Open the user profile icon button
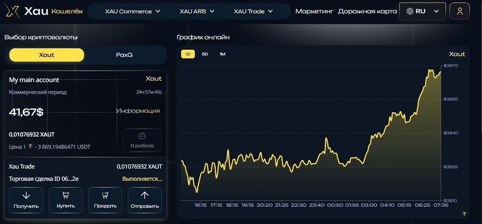The height and width of the screenshot is (224, 482). [460, 11]
